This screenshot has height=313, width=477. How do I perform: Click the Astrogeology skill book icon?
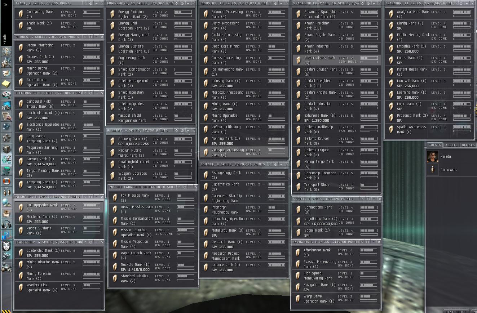pos(206,175)
